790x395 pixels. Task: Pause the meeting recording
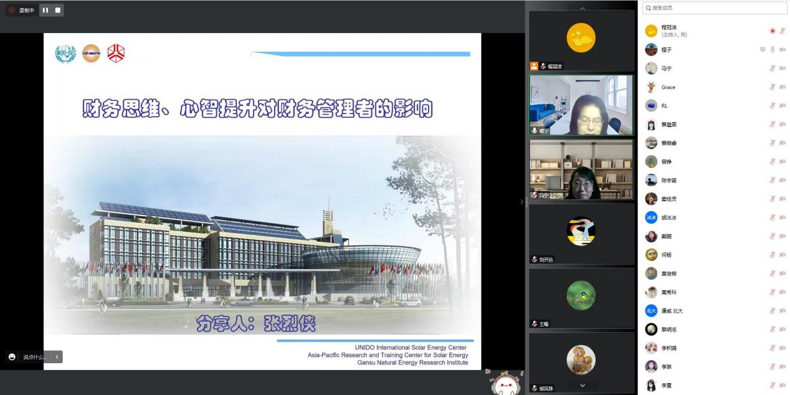click(x=45, y=10)
